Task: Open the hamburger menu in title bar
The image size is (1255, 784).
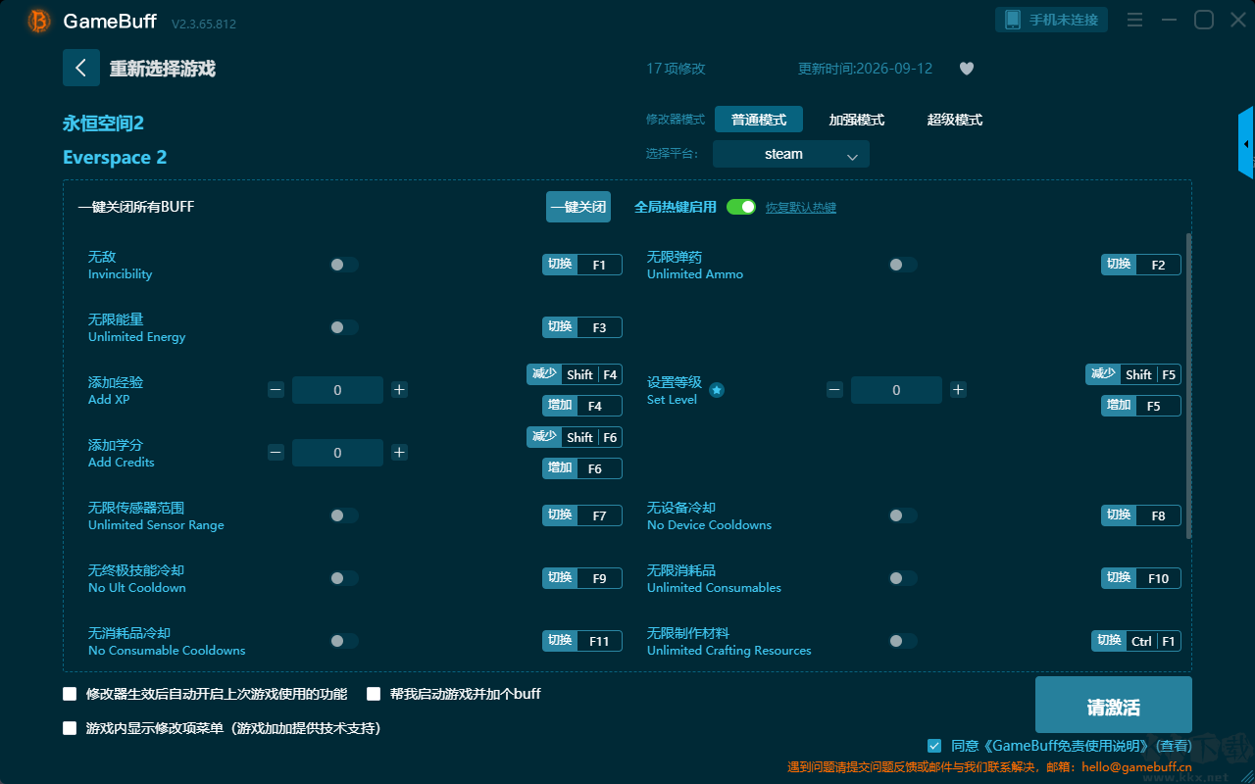Action: [1134, 20]
